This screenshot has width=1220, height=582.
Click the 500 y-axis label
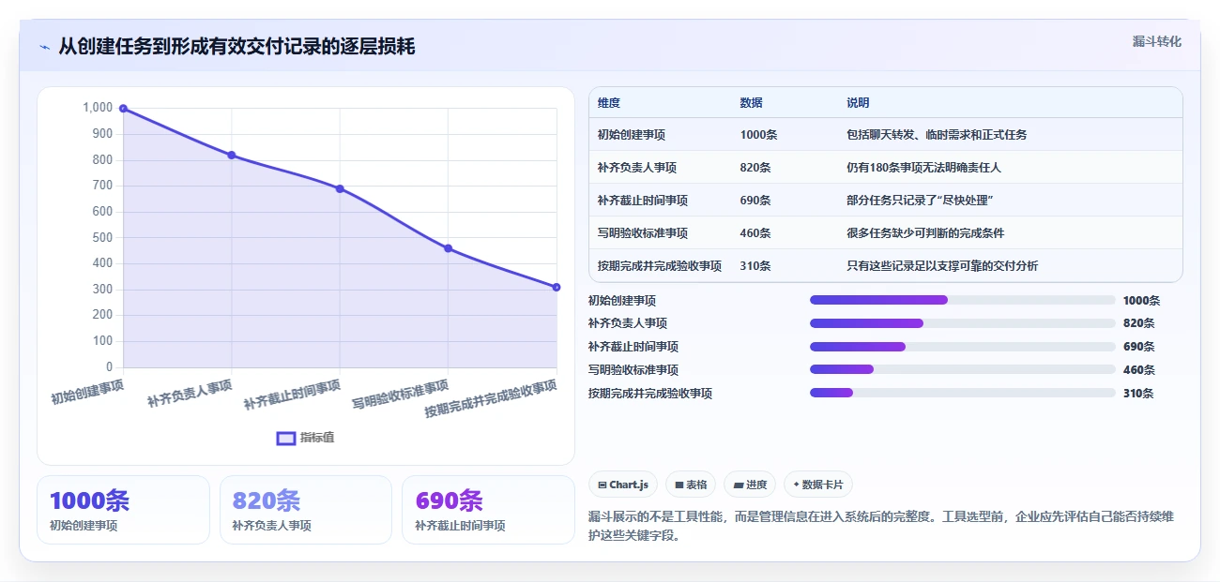point(102,238)
